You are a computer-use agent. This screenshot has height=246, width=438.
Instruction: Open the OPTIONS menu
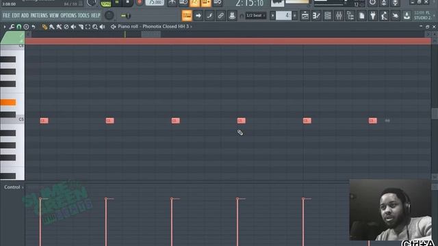pos(68,15)
